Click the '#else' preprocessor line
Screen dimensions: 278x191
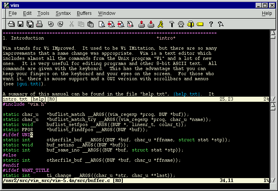tap(9, 155)
